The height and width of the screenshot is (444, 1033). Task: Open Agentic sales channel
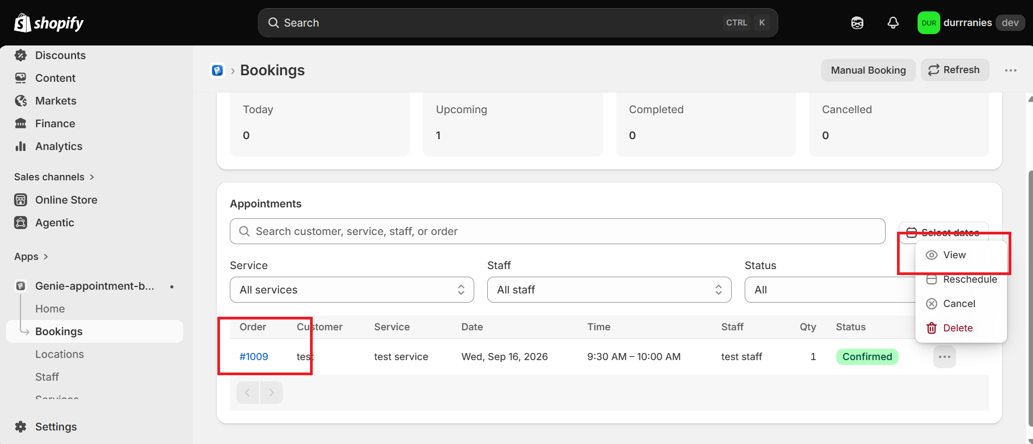pos(54,223)
